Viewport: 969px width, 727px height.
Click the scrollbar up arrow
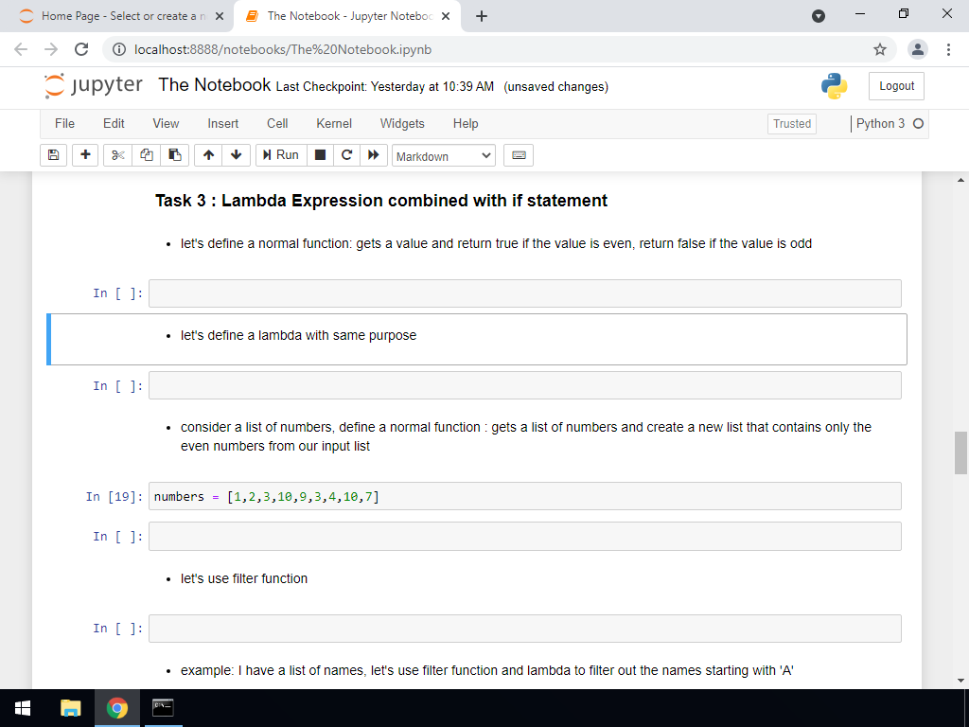[x=960, y=179]
